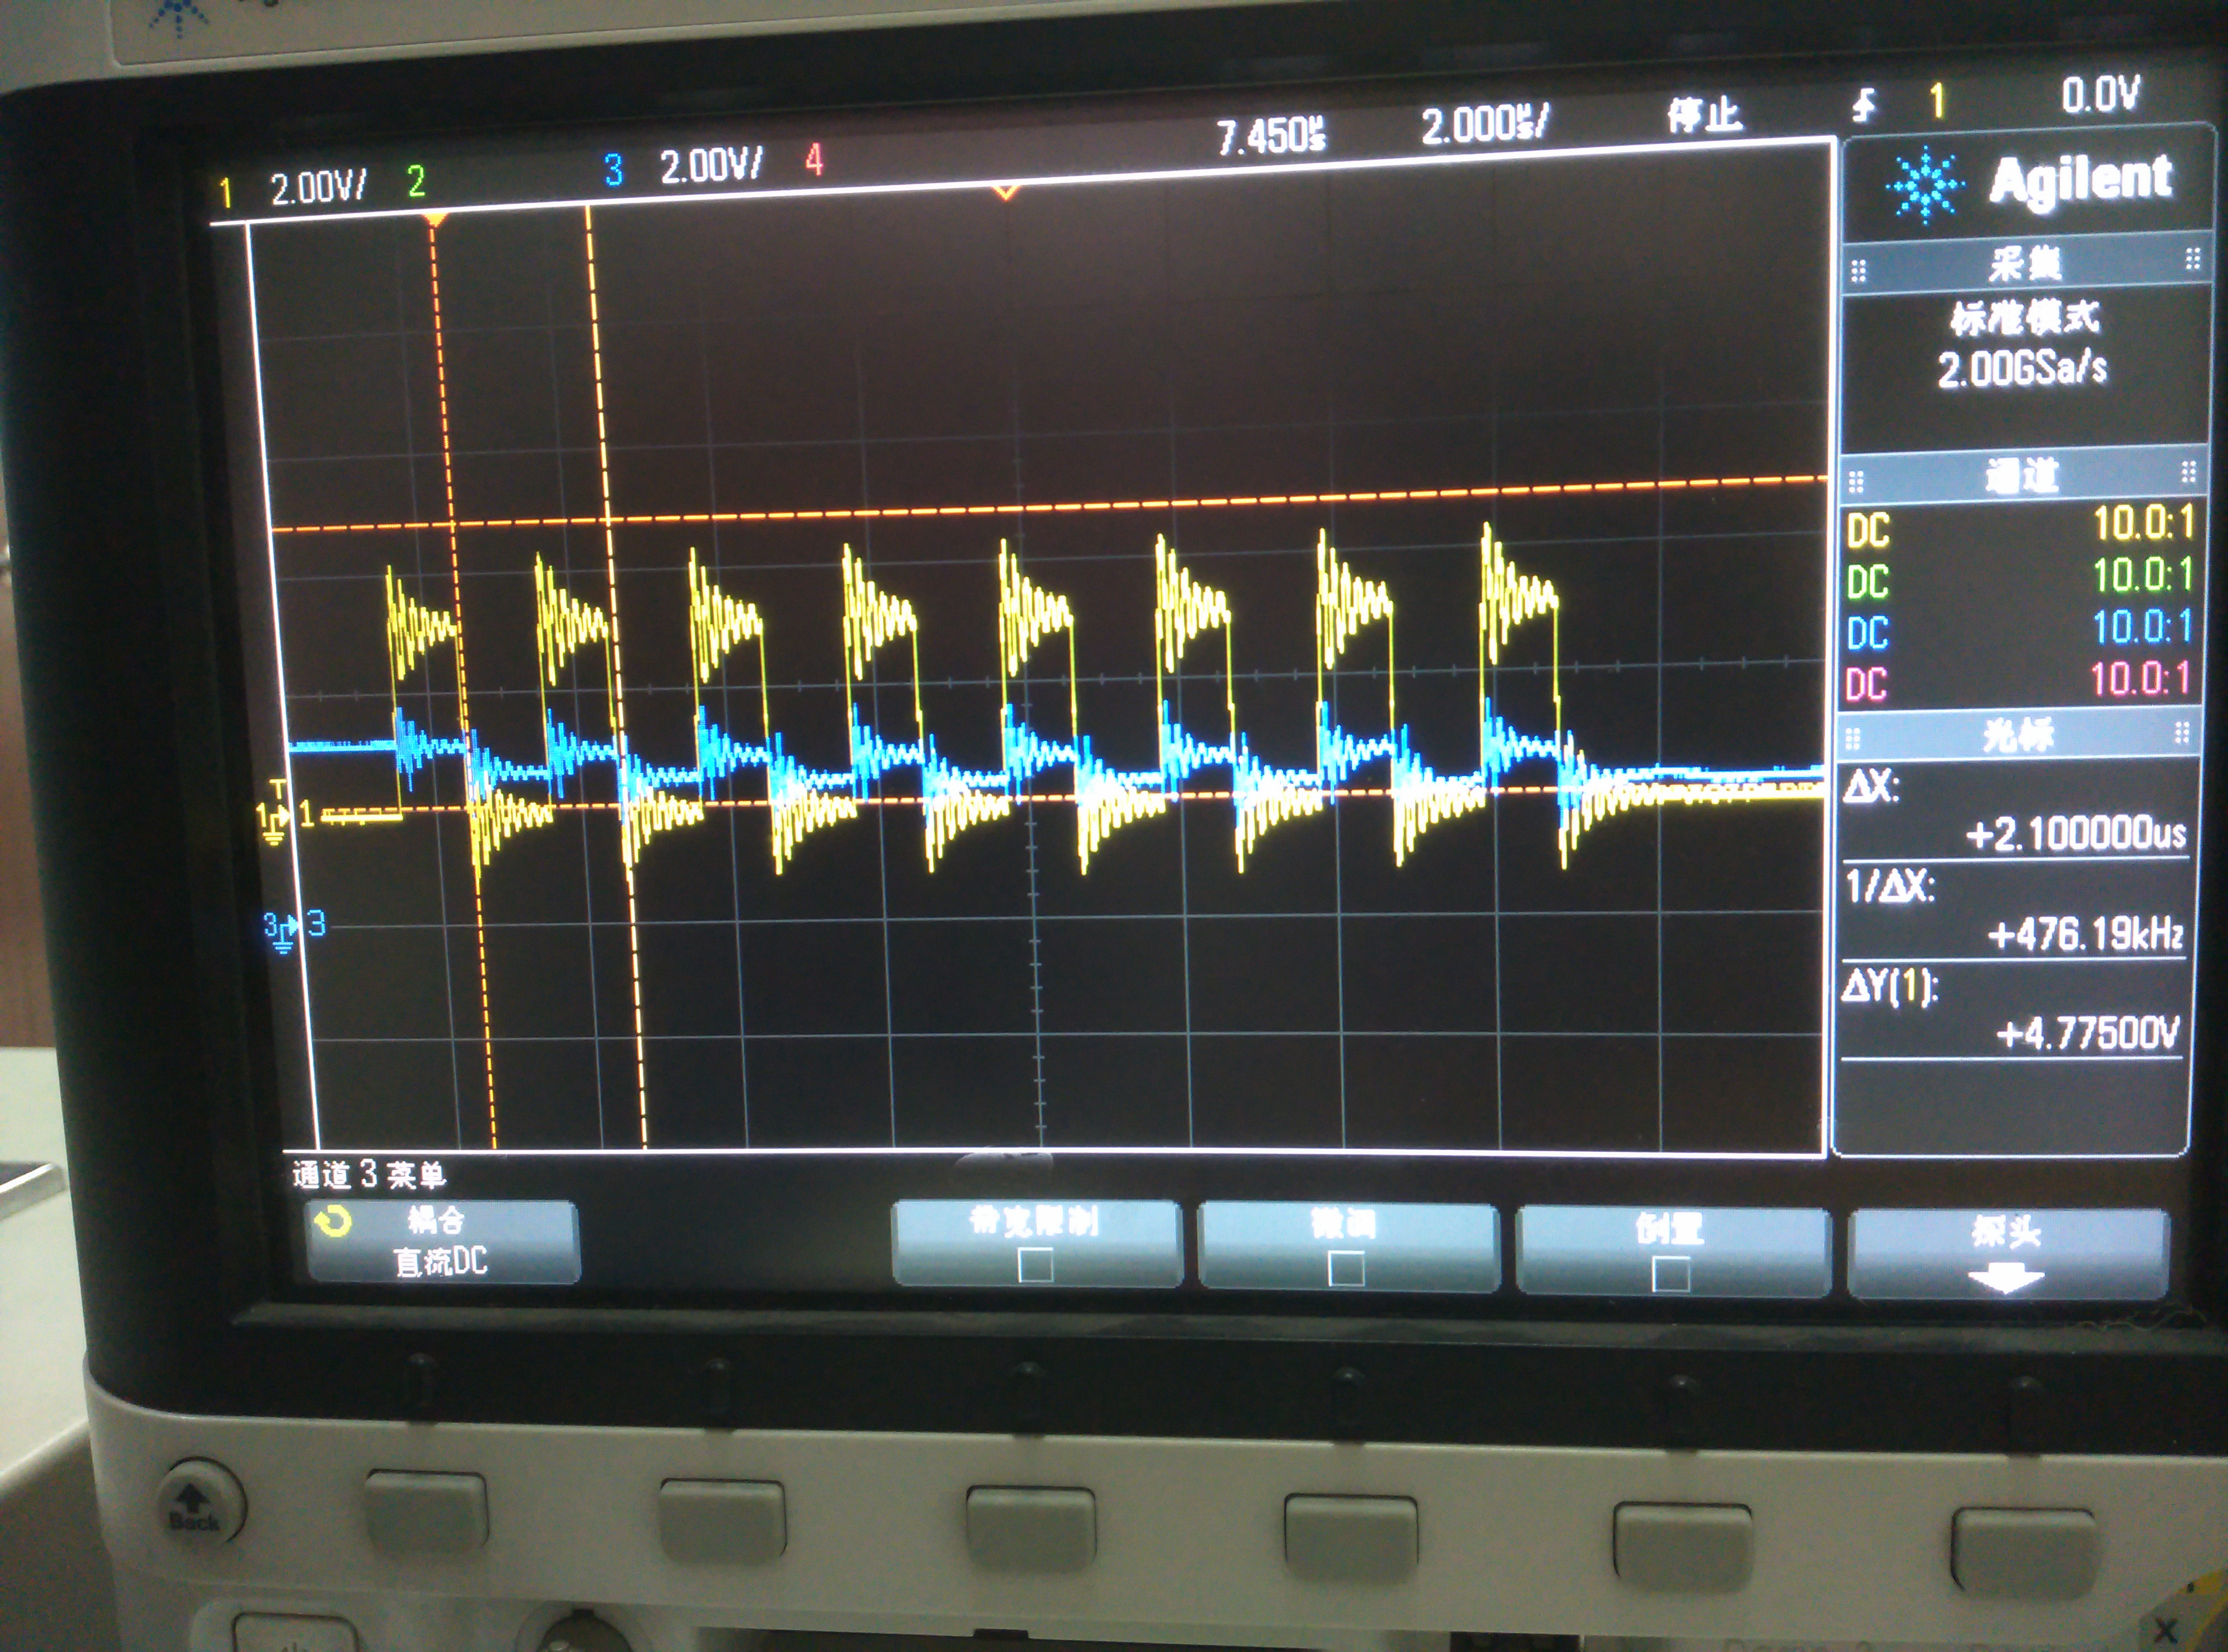Click the orange trigger time reference triangle at top center
Image resolution: width=2228 pixels, height=1652 pixels.
(x=1006, y=191)
